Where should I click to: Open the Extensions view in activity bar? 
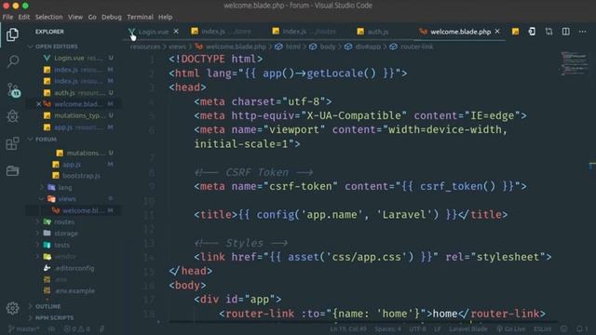pyautogui.click(x=12, y=143)
